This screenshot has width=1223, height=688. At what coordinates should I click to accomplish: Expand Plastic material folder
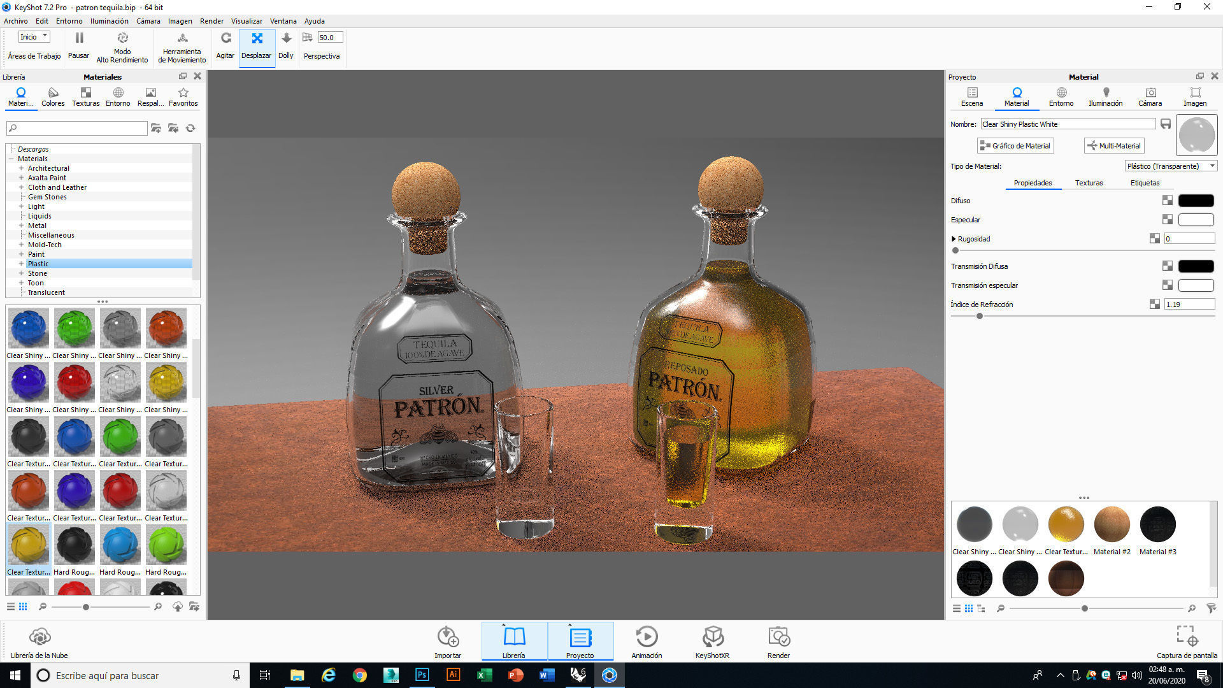[x=21, y=264]
